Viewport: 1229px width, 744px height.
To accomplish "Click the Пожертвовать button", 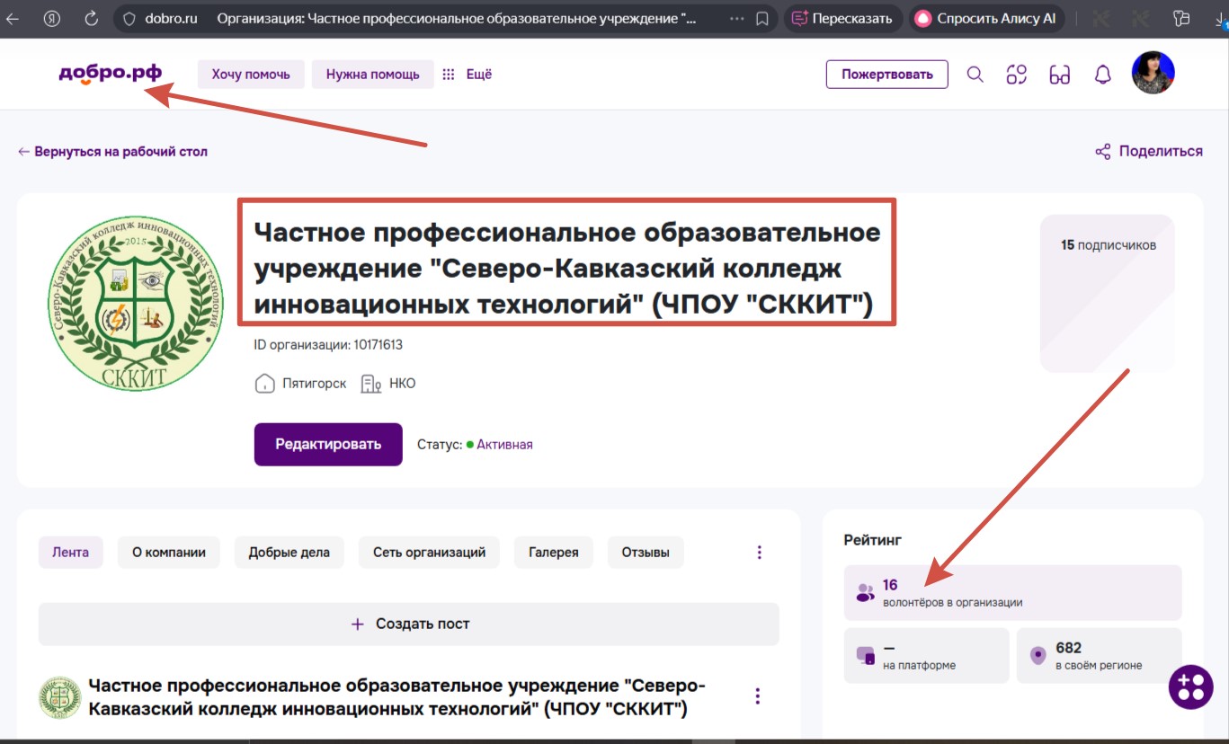I will click(x=886, y=75).
